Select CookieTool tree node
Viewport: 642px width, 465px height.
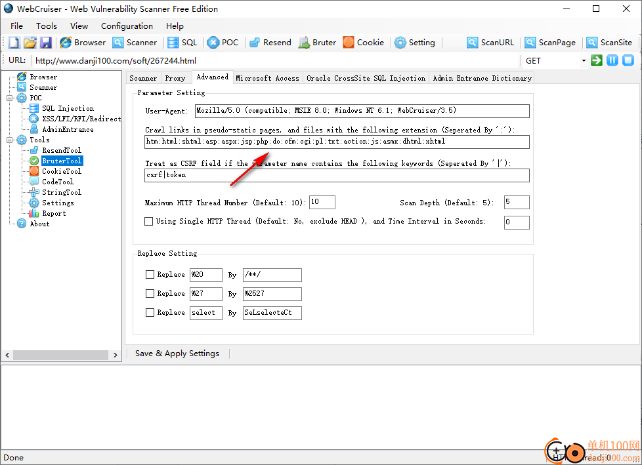pos(62,171)
